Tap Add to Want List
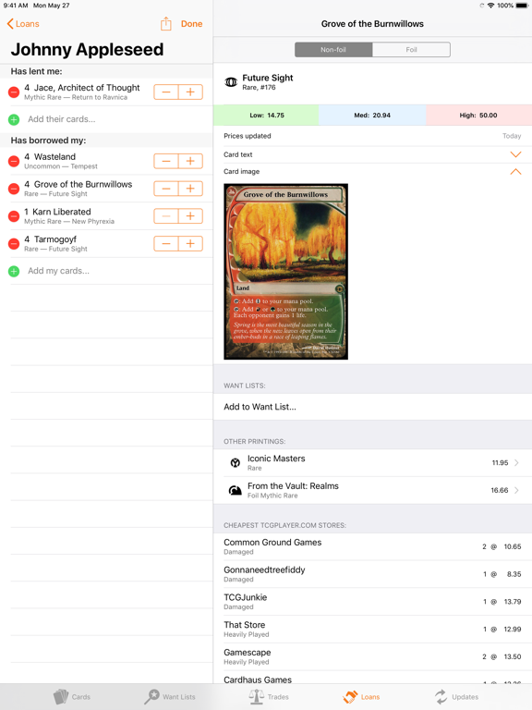The height and width of the screenshot is (710, 532). pos(372,407)
